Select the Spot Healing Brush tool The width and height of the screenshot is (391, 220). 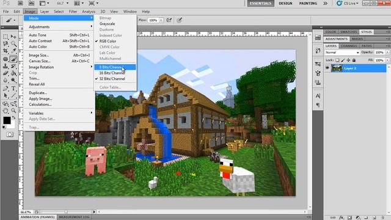(x=5, y=59)
